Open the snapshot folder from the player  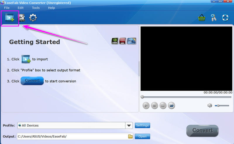tap(171, 106)
